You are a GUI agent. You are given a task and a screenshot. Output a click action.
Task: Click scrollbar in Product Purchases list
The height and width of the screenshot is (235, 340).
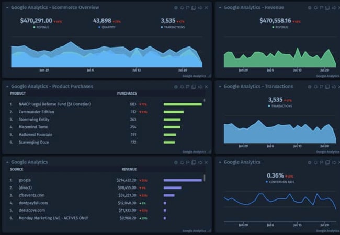pyautogui.click(x=205, y=100)
